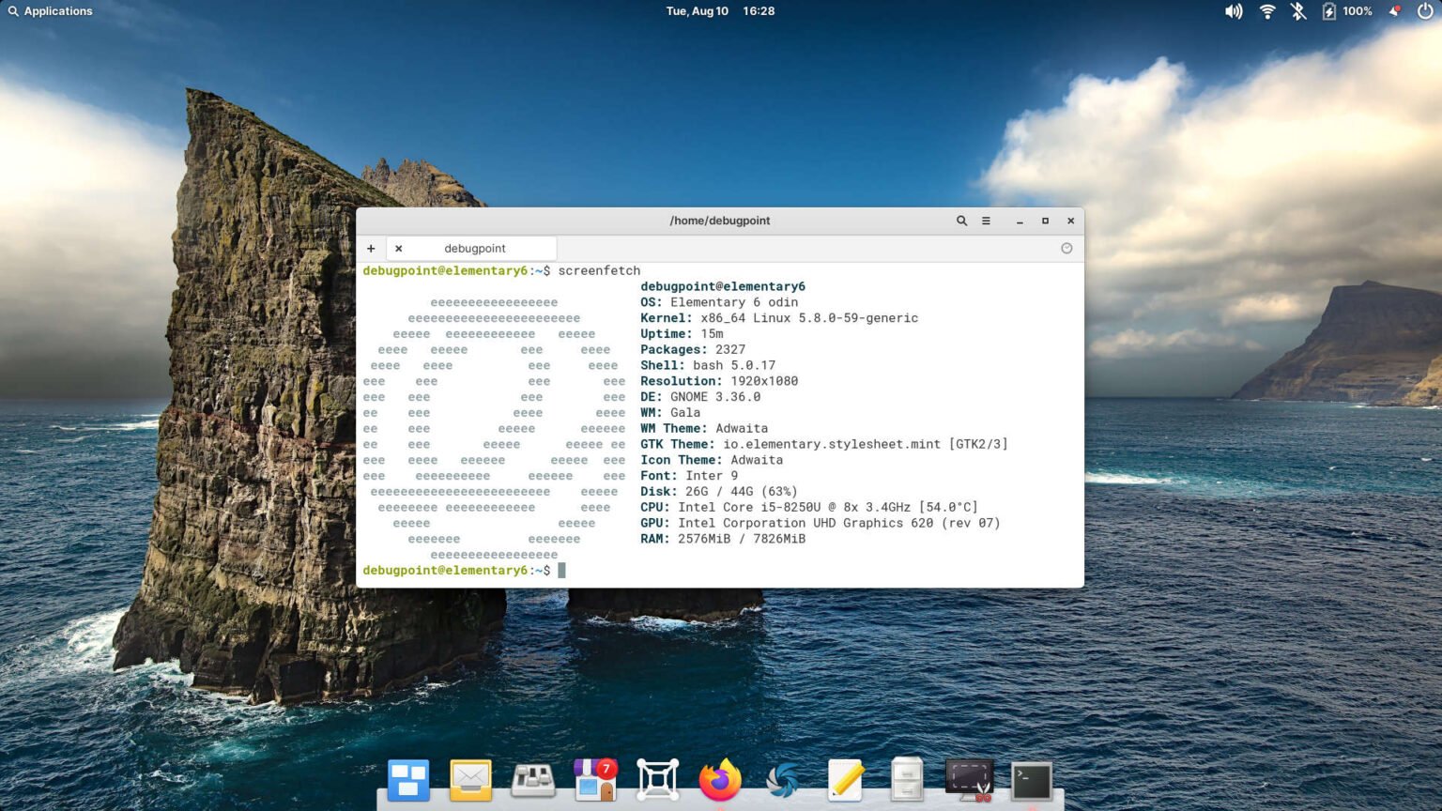Image resolution: width=1442 pixels, height=811 pixels.
Task: Open search in the terminal header bar
Action: click(x=961, y=221)
